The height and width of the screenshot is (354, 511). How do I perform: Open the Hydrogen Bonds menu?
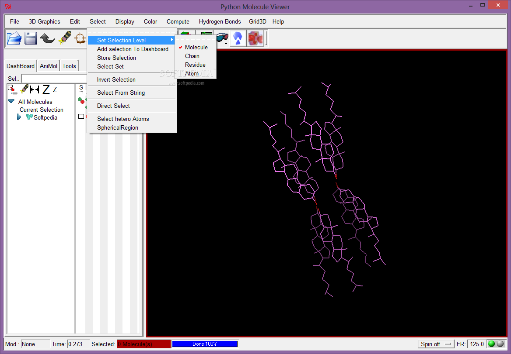[x=220, y=21]
